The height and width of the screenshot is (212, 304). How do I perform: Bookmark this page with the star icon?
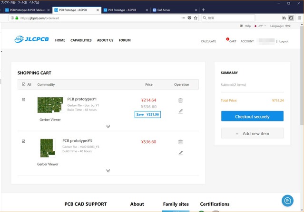coord(196,18)
